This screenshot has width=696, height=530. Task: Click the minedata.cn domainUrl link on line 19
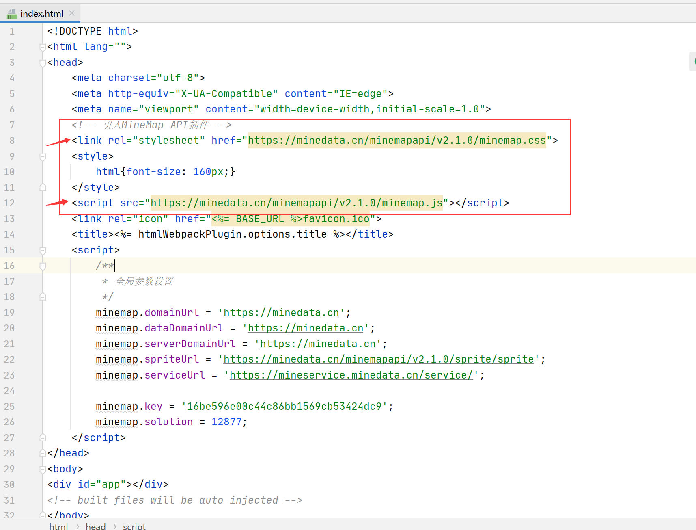coord(281,312)
